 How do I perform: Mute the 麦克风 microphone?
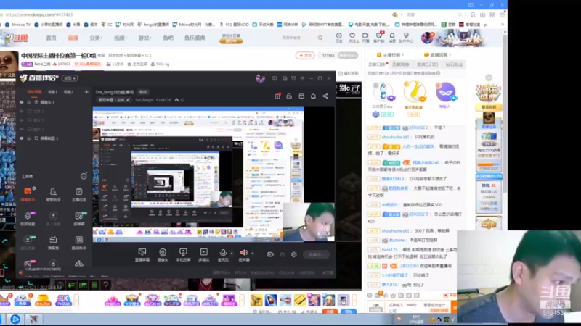(x=223, y=255)
